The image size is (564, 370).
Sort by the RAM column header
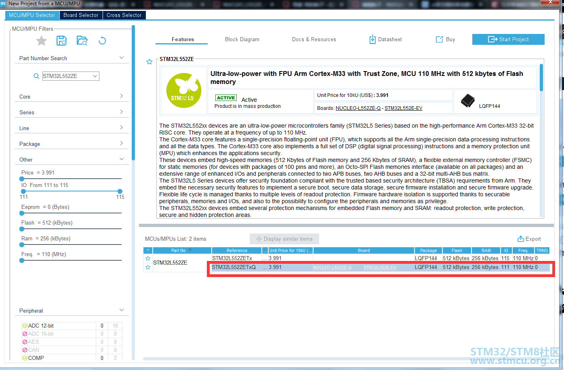(486, 250)
